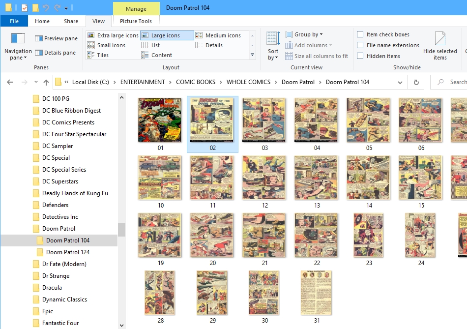Image resolution: width=467 pixels, height=329 pixels.
Task: Refresh the current folder
Action: [x=416, y=82]
